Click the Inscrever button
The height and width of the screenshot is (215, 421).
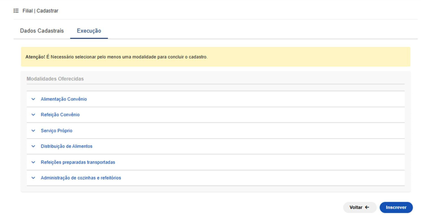(x=396, y=208)
